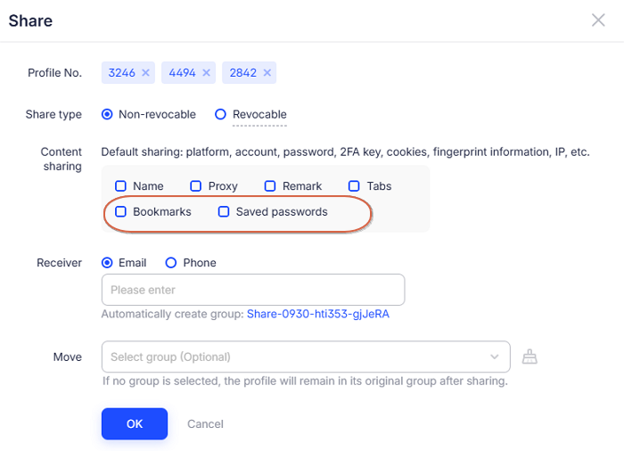Click the receiver 'Please enter' field
The image size is (624, 451).
[x=253, y=290]
